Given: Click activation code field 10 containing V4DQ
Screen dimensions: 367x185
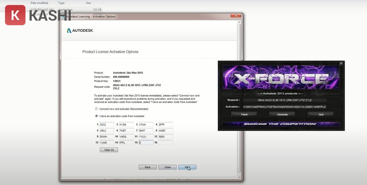Looking at the screenshot, I should coord(126,137).
